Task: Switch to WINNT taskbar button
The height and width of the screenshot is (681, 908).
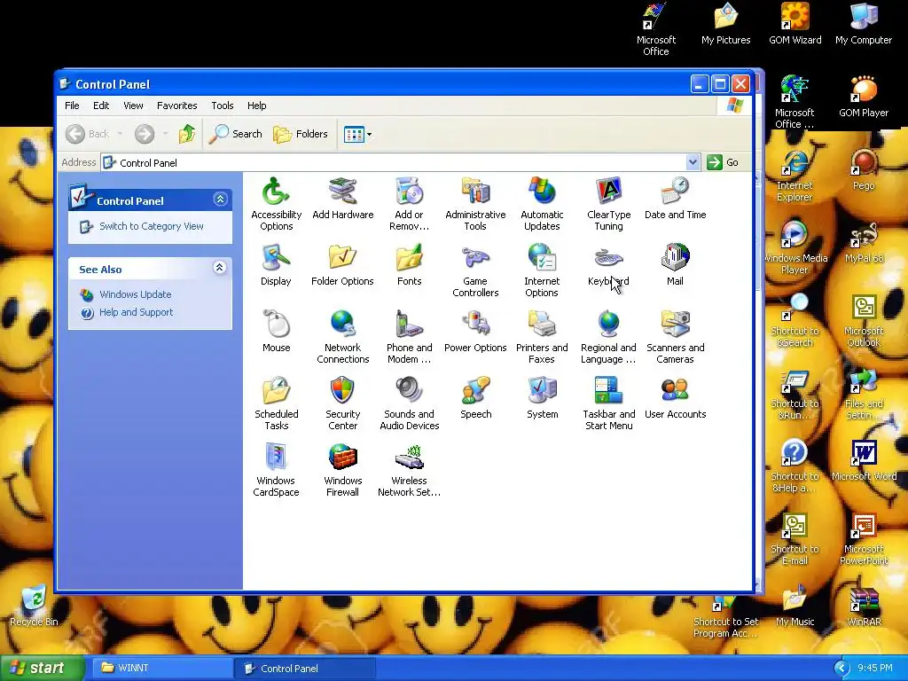Action: [162, 668]
